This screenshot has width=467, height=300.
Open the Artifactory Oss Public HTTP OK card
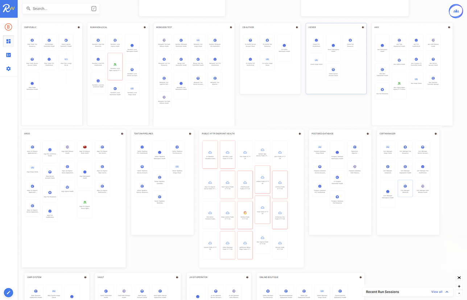[x=280, y=216]
